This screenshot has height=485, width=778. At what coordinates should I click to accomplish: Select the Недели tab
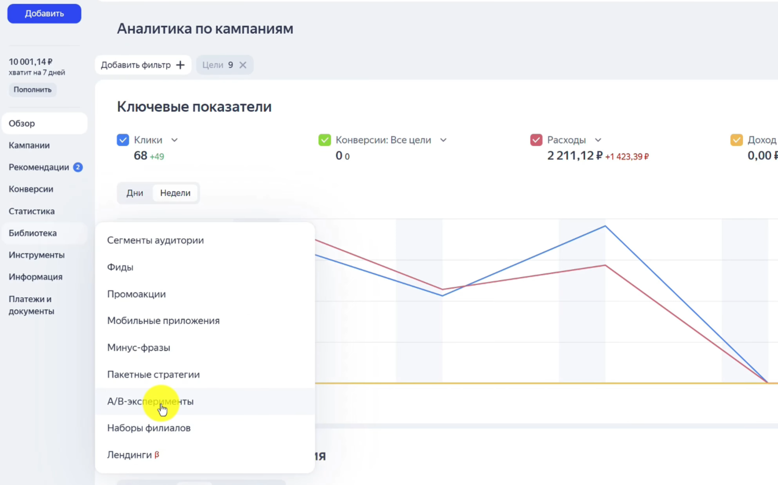[175, 193]
